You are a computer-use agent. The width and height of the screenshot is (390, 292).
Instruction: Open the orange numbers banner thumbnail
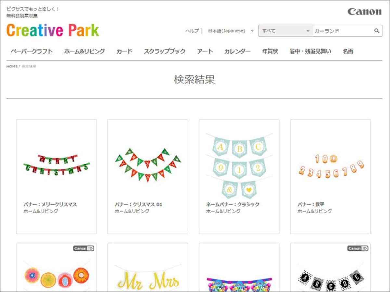tap(331, 167)
